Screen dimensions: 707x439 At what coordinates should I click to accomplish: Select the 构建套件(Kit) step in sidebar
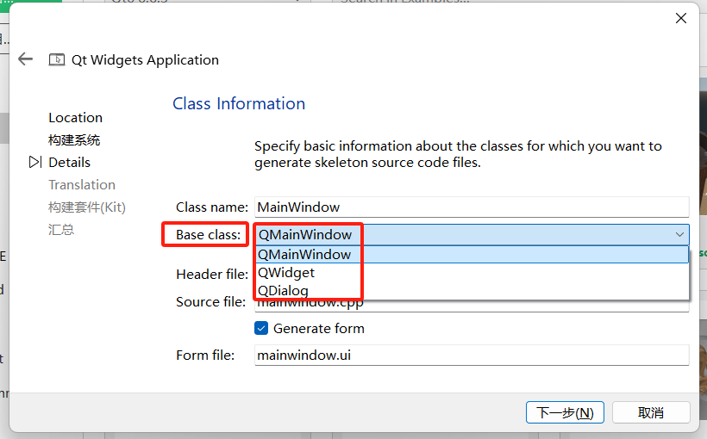87,207
